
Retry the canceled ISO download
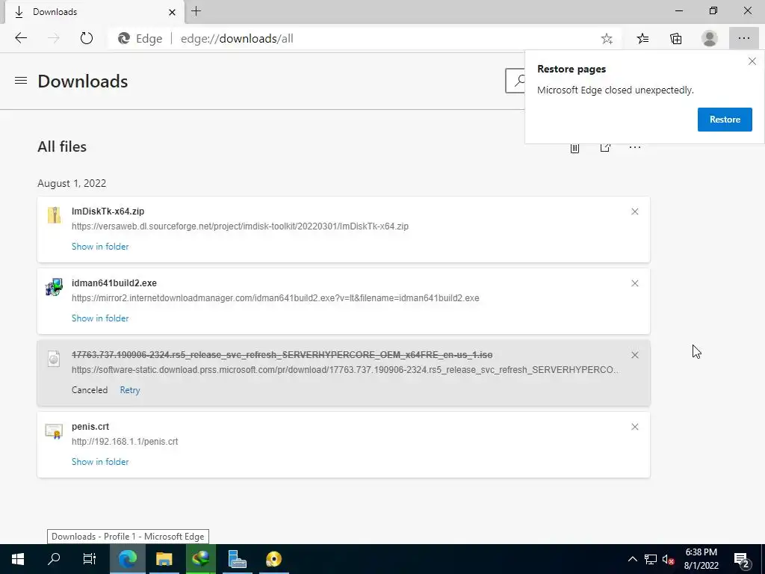[130, 390]
